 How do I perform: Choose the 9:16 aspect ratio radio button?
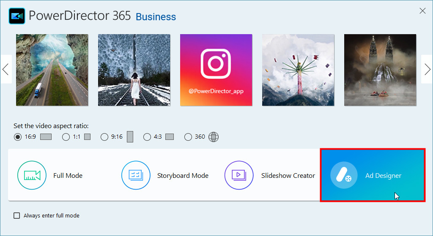point(104,137)
